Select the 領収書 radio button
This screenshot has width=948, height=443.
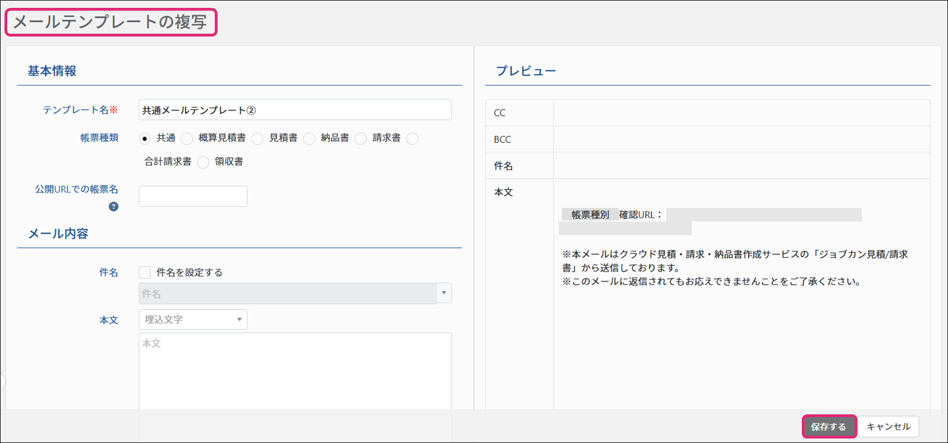[204, 162]
